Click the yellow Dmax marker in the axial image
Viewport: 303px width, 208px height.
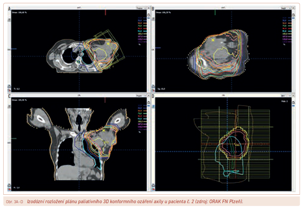pyautogui.click(x=108, y=43)
